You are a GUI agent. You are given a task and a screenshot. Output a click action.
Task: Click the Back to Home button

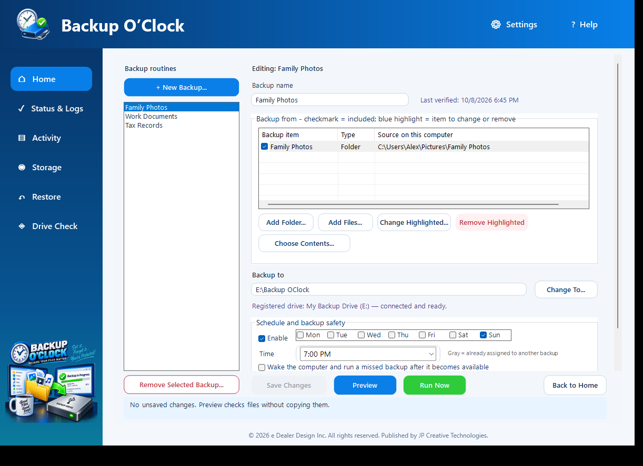click(x=575, y=385)
